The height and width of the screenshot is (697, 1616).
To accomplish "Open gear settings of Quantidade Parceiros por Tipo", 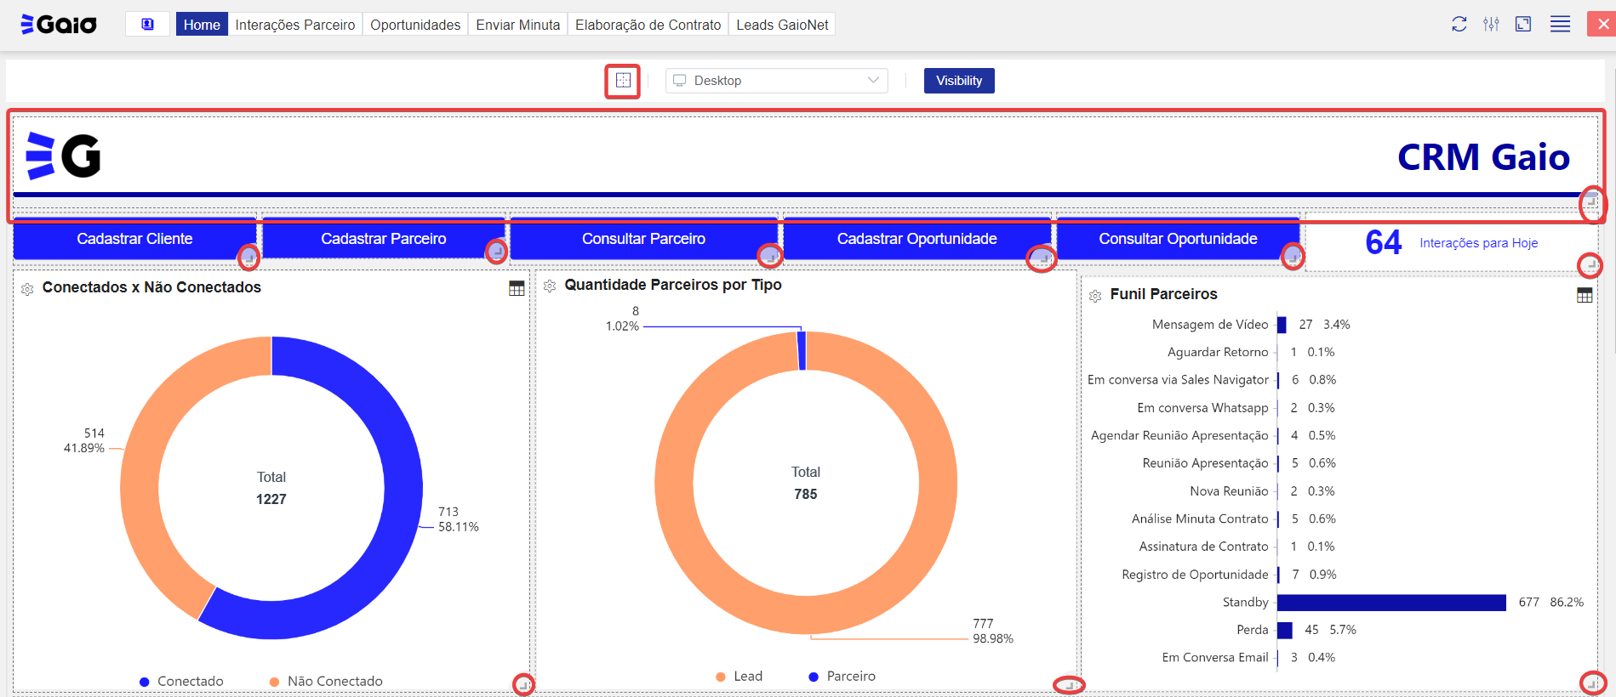I will point(550,286).
